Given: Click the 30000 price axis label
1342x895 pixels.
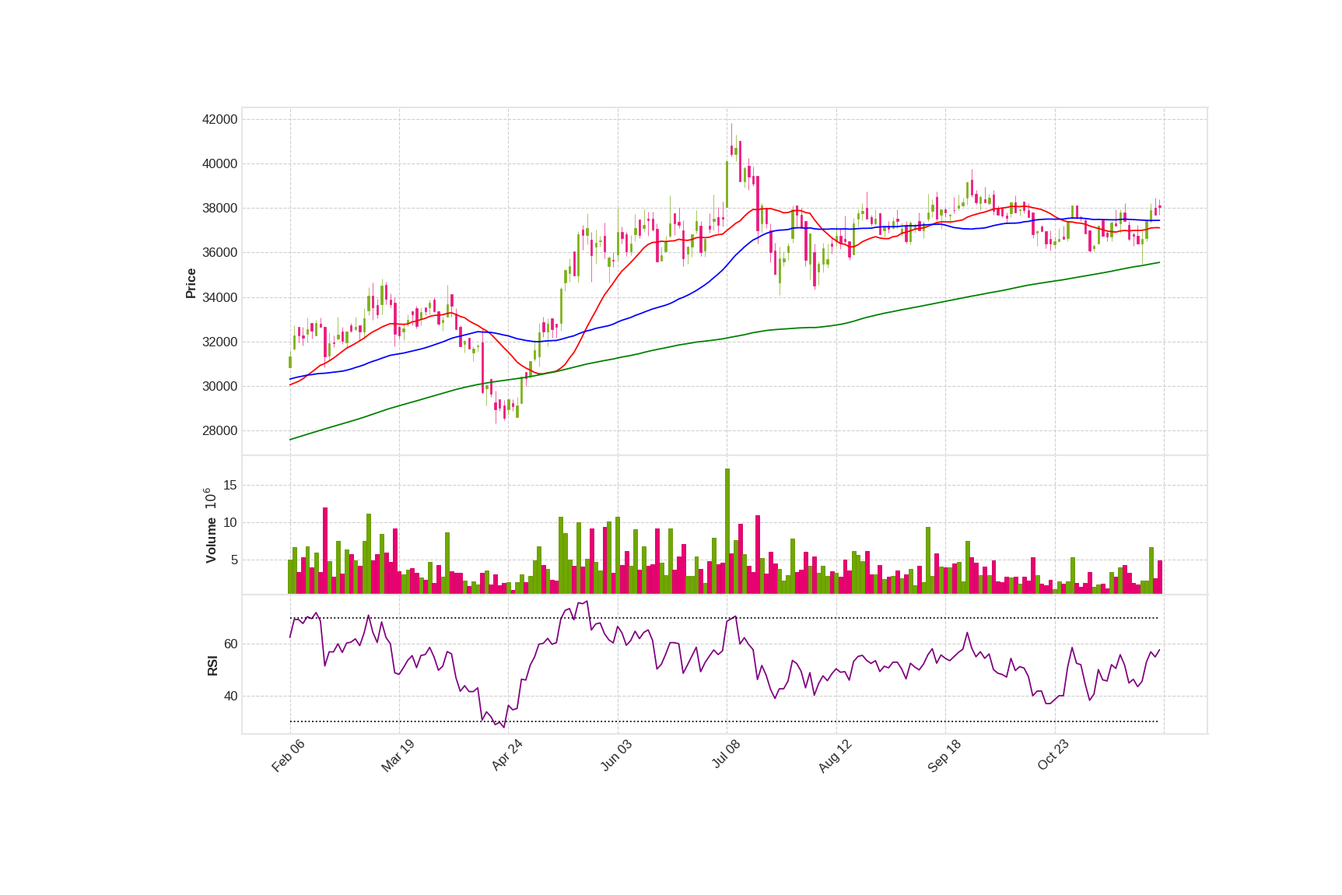Looking at the screenshot, I should point(219,386).
